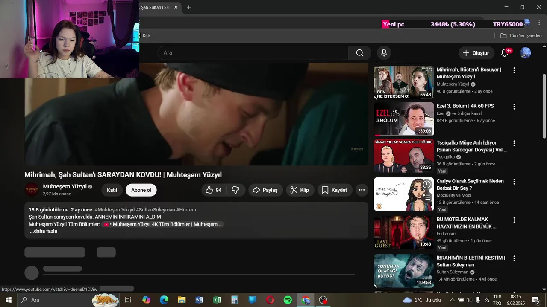Focus the YouTube Ara search field

tap(253, 53)
